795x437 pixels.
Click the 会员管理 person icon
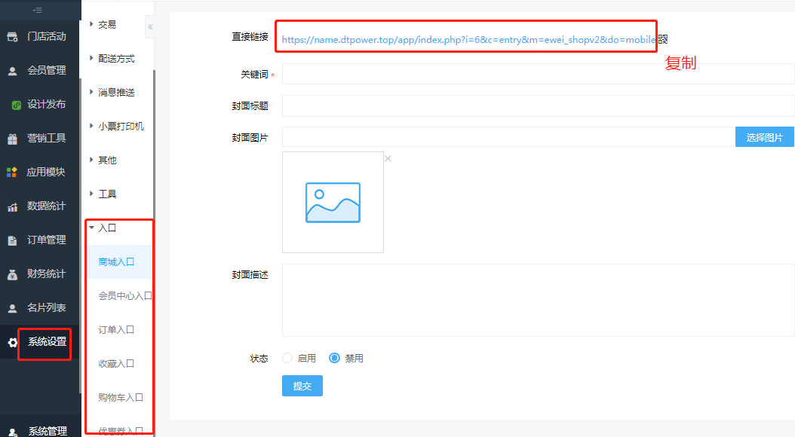[12, 71]
